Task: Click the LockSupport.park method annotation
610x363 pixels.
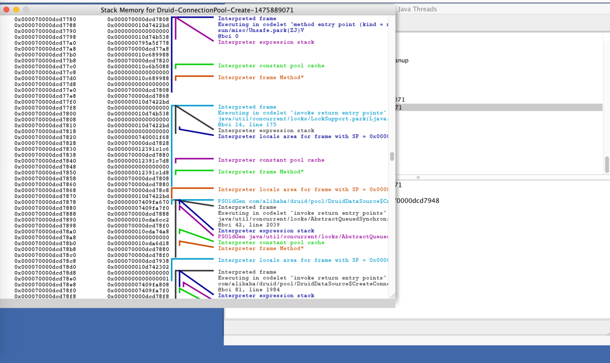Action: 303,119
